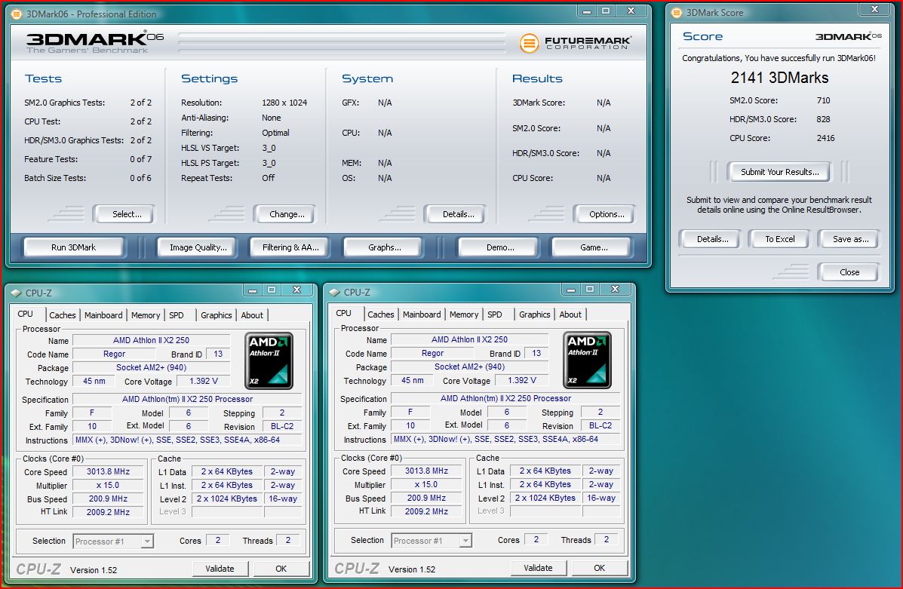Click the AMD Athlon II logo in right CPU-Z
Viewport: 903px width, 589px height.
[587, 360]
